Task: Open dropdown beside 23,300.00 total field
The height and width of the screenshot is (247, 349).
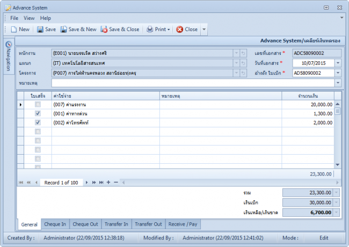Action: 336,192
